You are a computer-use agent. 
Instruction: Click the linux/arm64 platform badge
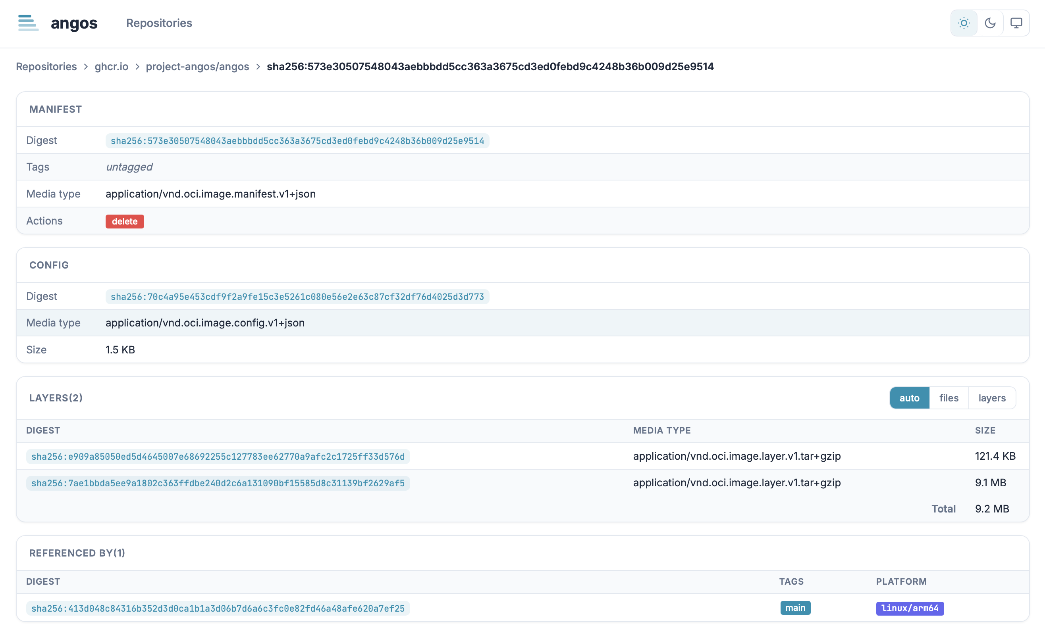(910, 608)
